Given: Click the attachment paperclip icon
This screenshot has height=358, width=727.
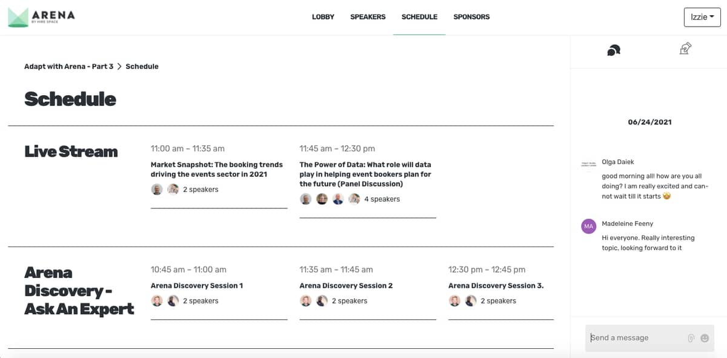Looking at the screenshot, I should pyautogui.click(x=691, y=338).
